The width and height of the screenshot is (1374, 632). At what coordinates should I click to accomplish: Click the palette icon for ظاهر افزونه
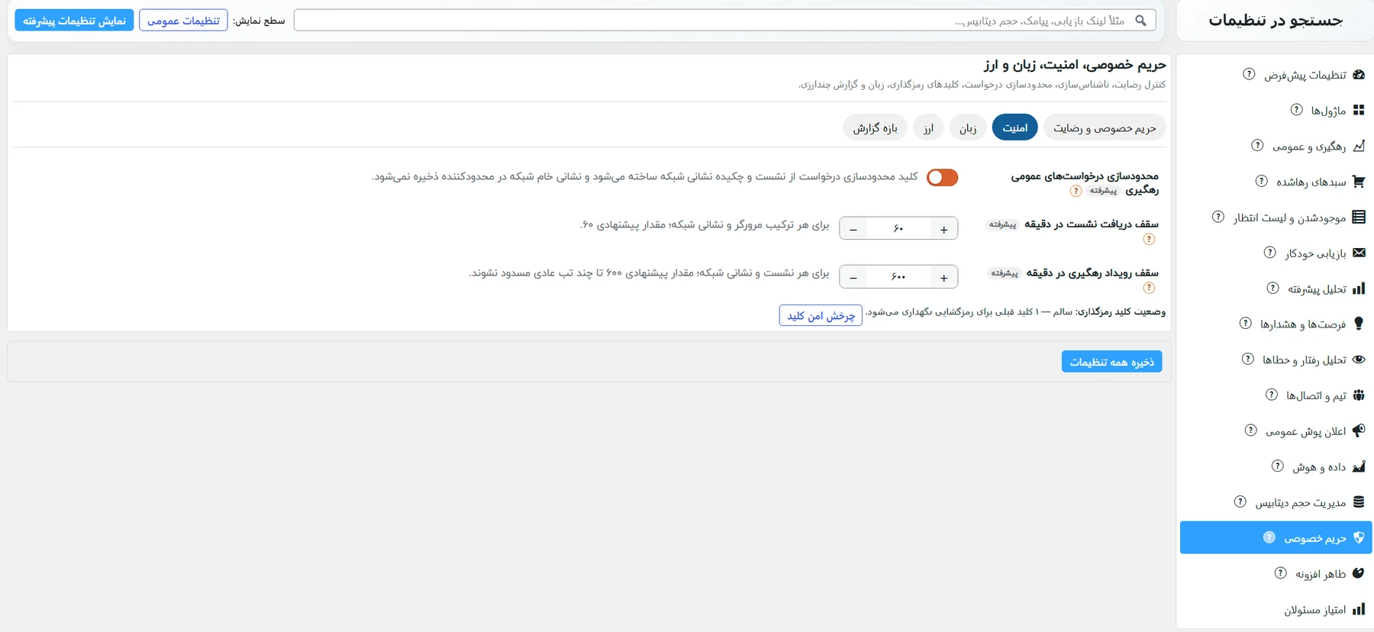[1359, 573]
